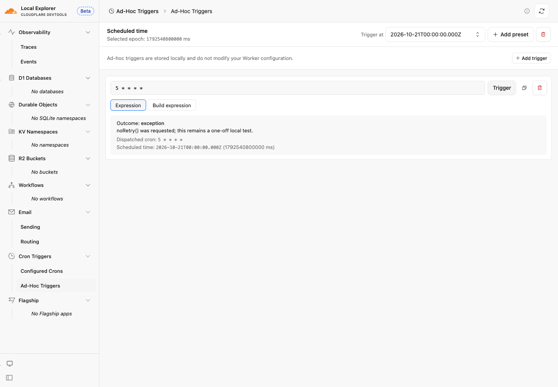Click the KV Namespaces icon
This screenshot has height=387, width=558.
pyautogui.click(x=12, y=132)
